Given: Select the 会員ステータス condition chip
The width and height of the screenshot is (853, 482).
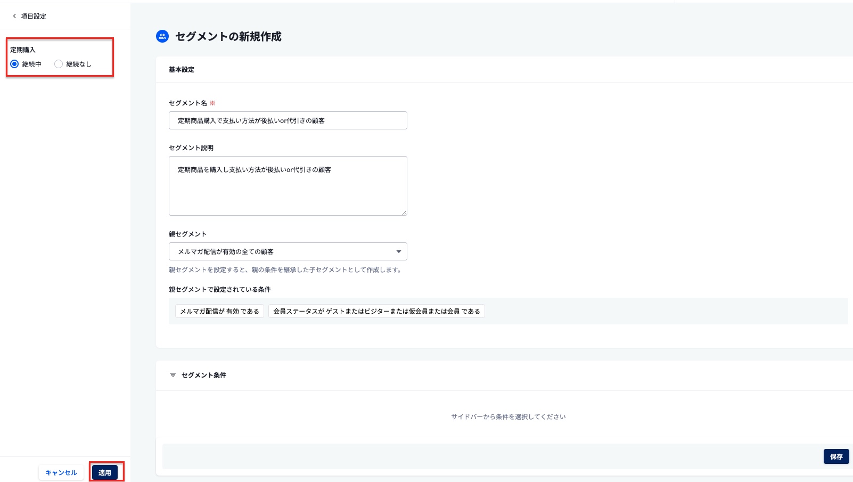Looking at the screenshot, I should [376, 311].
